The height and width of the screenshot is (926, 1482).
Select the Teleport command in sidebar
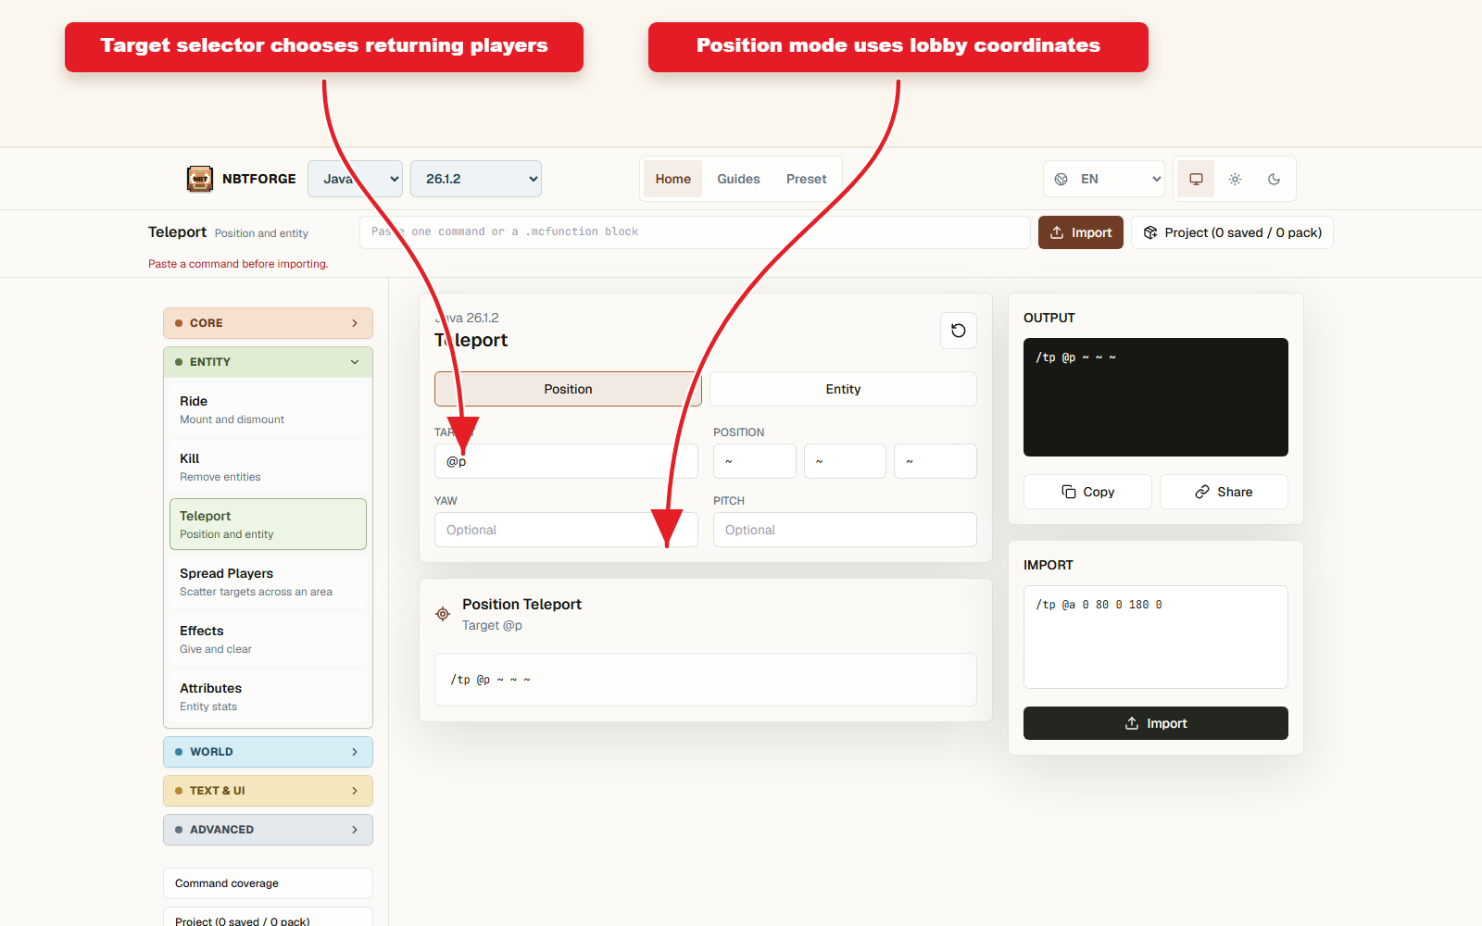click(268, 524)
